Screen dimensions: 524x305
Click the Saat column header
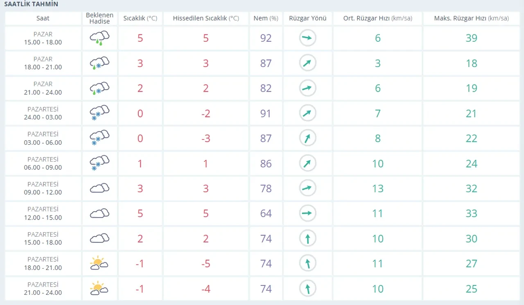[x=43, y=18]
